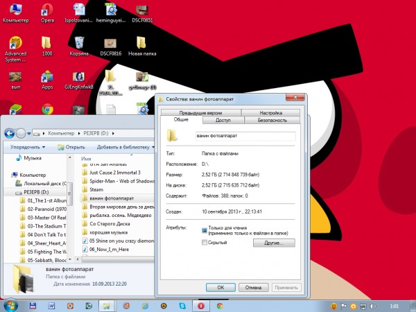The image size is (416, 312).
Task: Select 04 Don't Talk To folder in tree
Action: tap(43, 234)
